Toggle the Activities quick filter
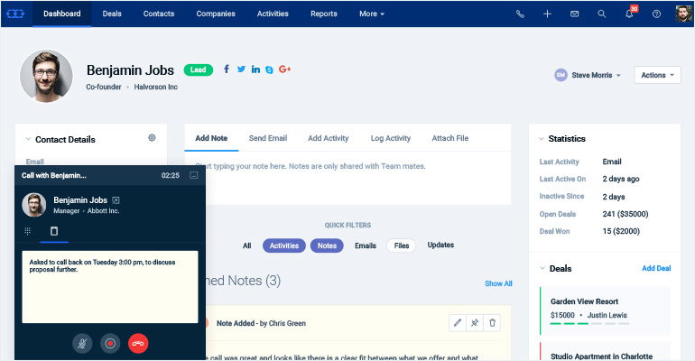The height and width of the screenshot is (361, 695). [x=284, y=245]
